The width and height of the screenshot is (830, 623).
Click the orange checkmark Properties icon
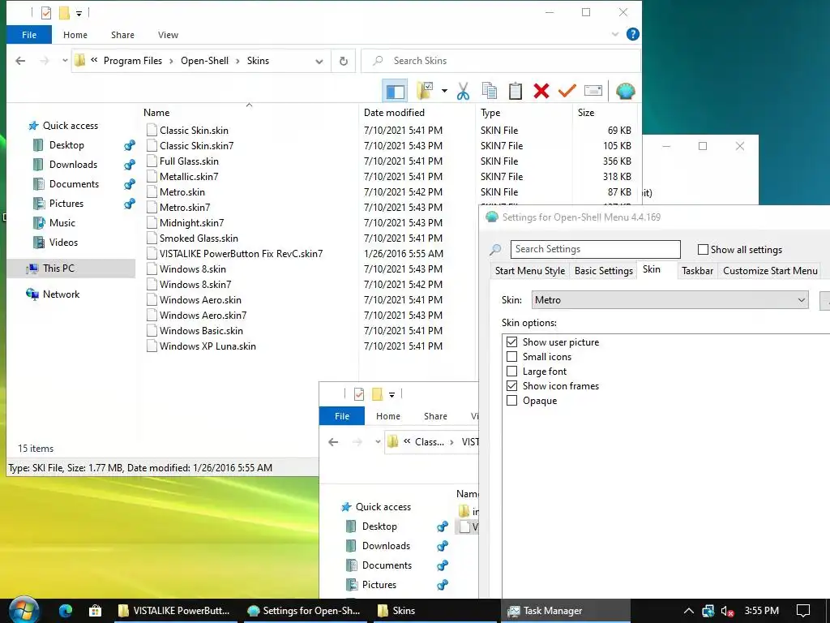[x=567, y=91]
